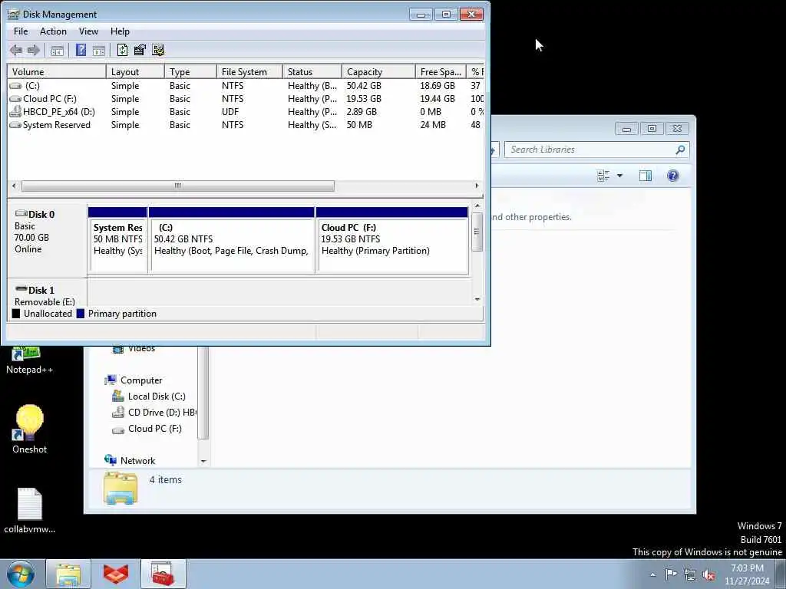Click Change your view icon in Explorer
The height and width of the screenshot is (589, 786).
point(603,176)
